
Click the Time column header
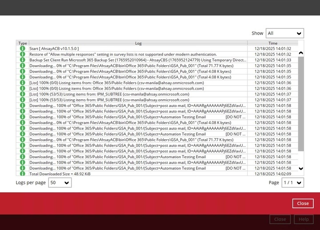click(273, 43)
